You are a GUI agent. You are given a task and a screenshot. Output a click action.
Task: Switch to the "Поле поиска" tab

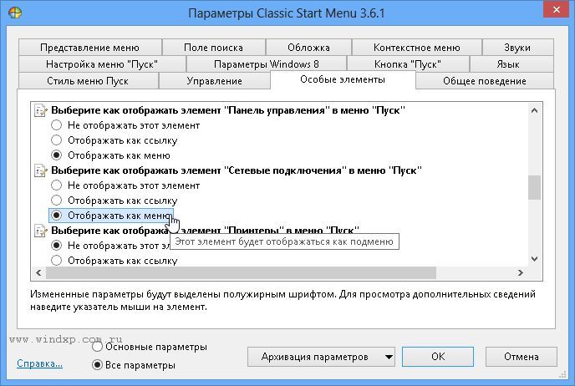pyautogui.click(x=213, y=48)
